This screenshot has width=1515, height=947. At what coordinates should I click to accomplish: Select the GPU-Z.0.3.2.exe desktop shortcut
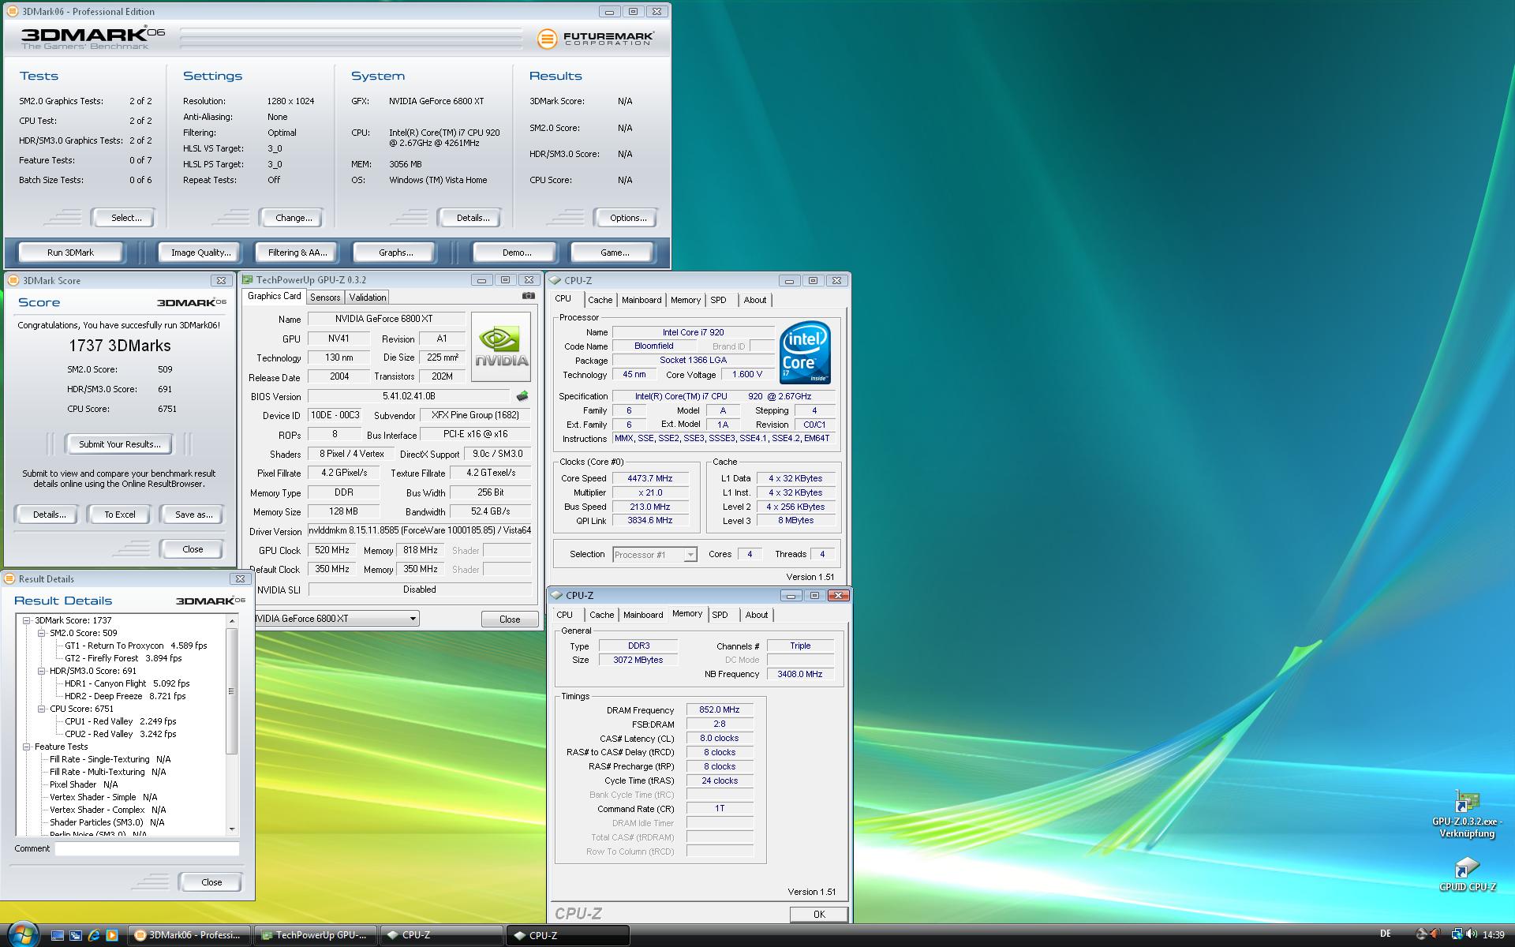coord(1467,814)
